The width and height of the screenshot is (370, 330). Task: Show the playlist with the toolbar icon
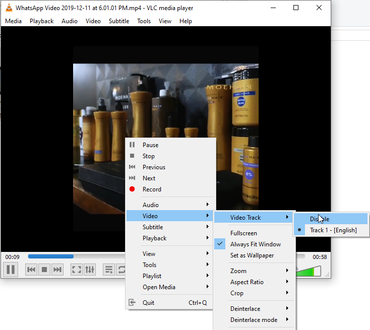[x=109, y=270]
